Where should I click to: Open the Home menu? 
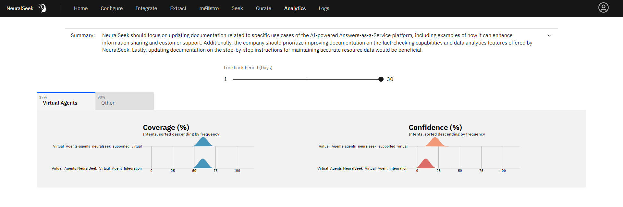coord(81,8)
